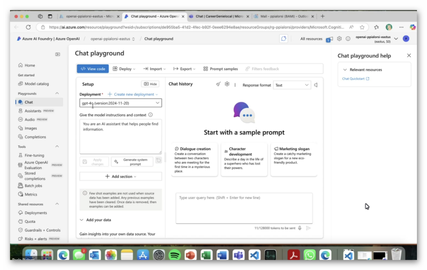Click the info icon beside model instructions
This screenshot has height=270, width=427.
pyautogui.click(x=150, y=115)
